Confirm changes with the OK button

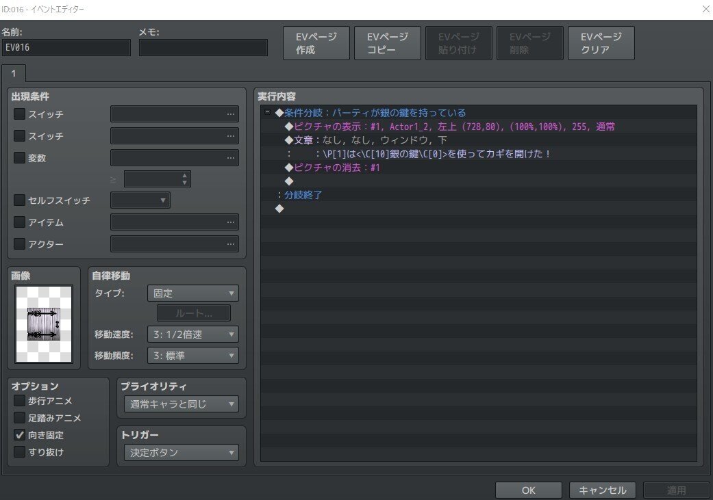(528, 490)
